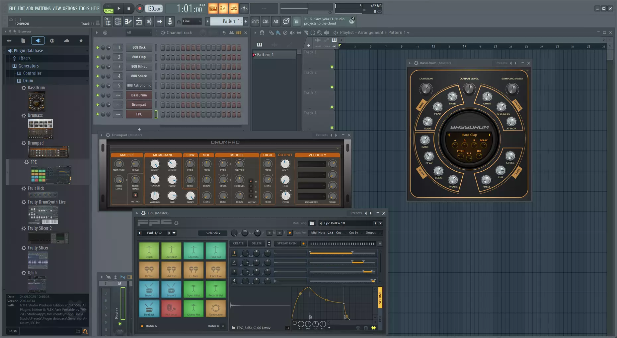Select the Mute tool in Playlist
The width and height of the screenshot is (617, 338).
point(292,32)
